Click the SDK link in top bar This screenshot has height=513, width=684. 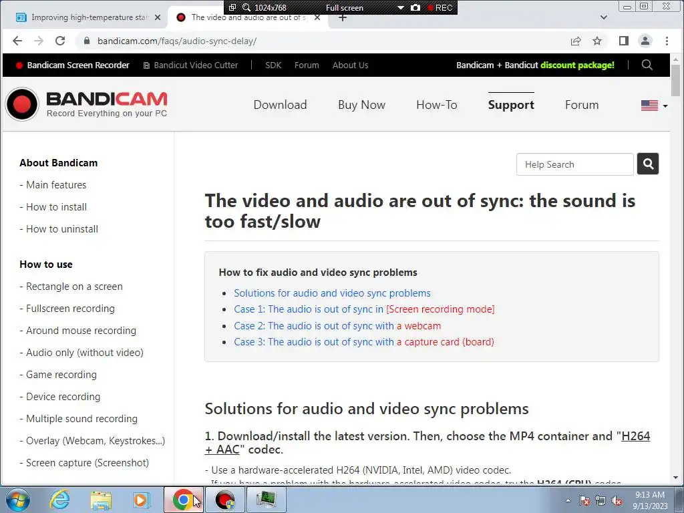point(273,65)
